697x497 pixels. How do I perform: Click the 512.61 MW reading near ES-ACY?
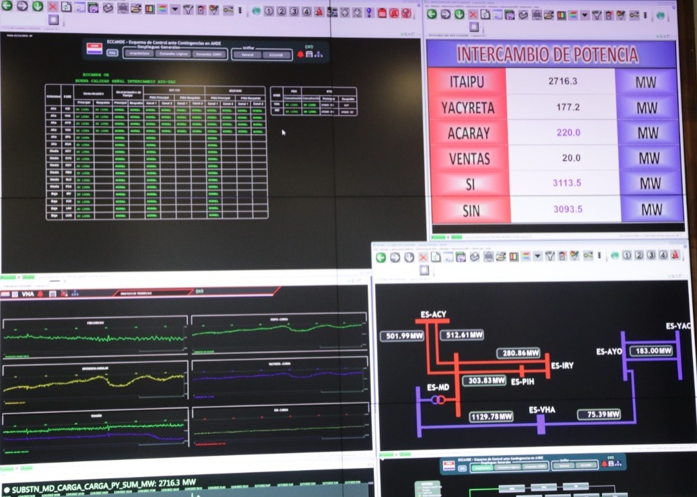coord(462,335)
